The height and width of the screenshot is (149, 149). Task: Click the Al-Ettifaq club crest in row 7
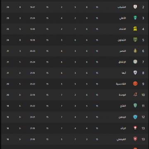(135, 62)
